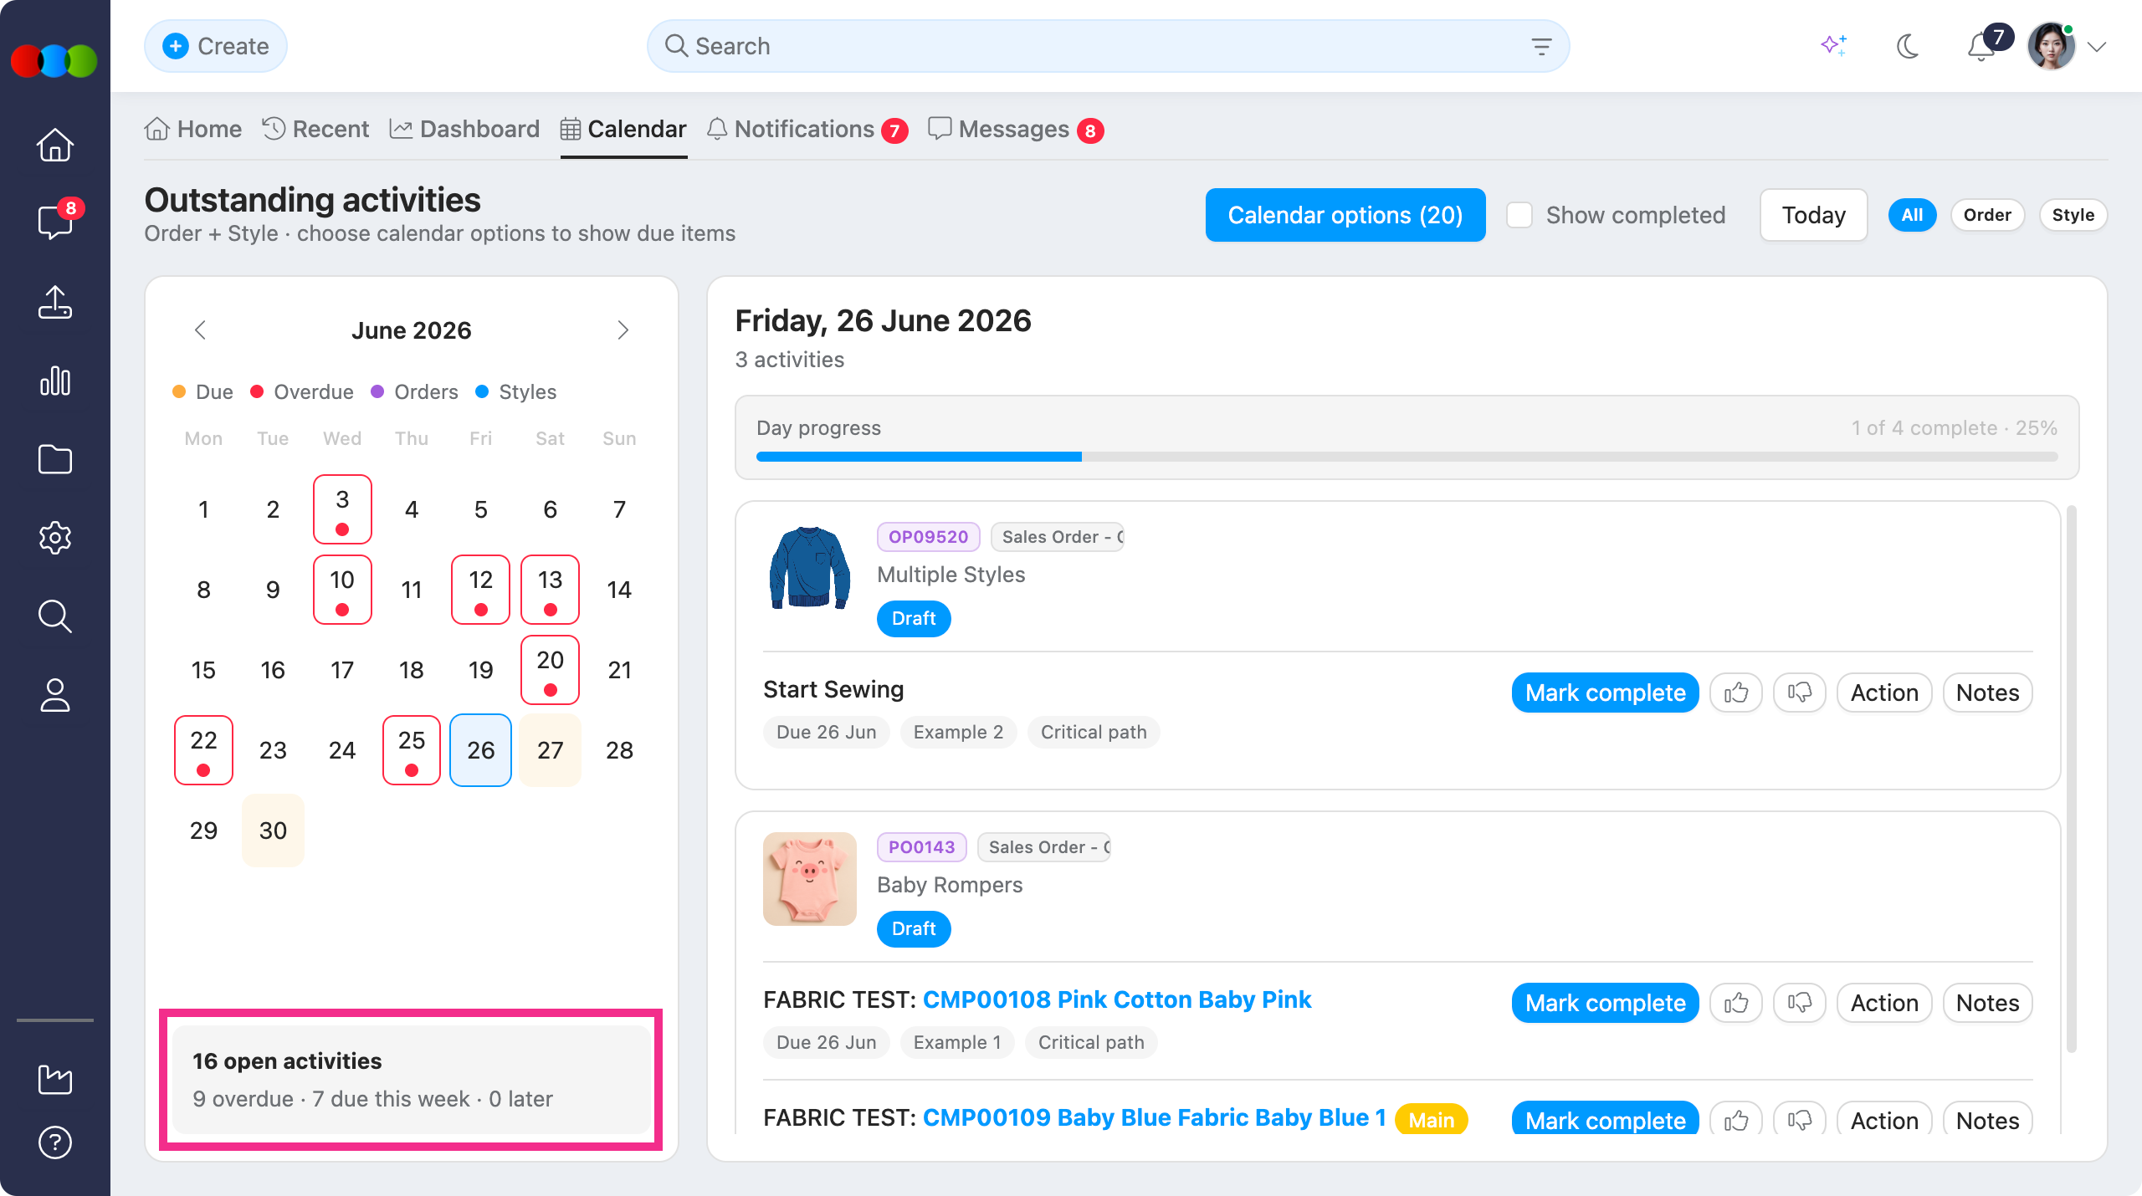Screen dimensions: 2142x1196
Task: Open the bell notifications icon in header
Action: pos(1981,47)
